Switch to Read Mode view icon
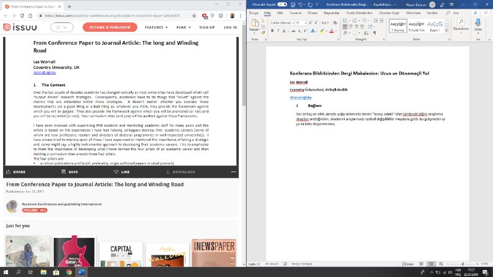The height and width of the screenshot is (277, 493). pos(422,264)
